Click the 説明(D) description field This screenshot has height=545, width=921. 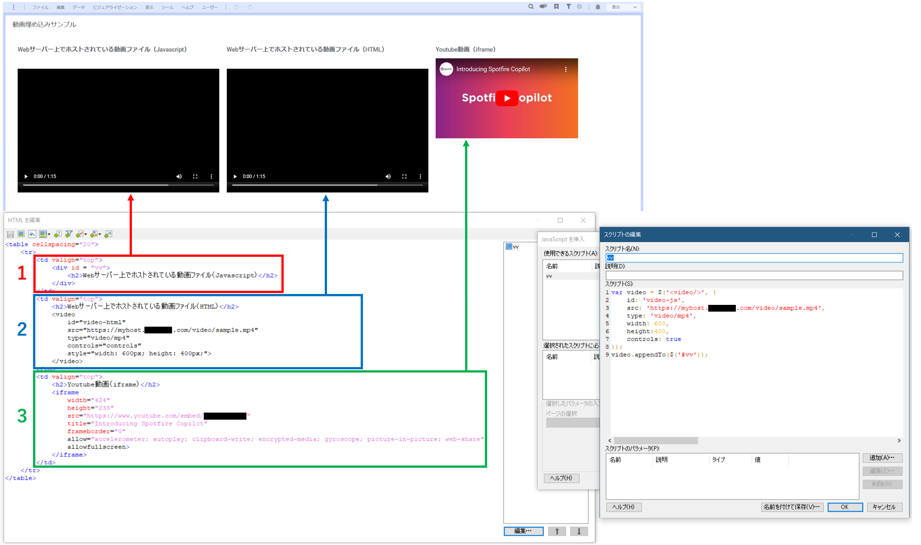pyautogui.click(x=754, y=275)
